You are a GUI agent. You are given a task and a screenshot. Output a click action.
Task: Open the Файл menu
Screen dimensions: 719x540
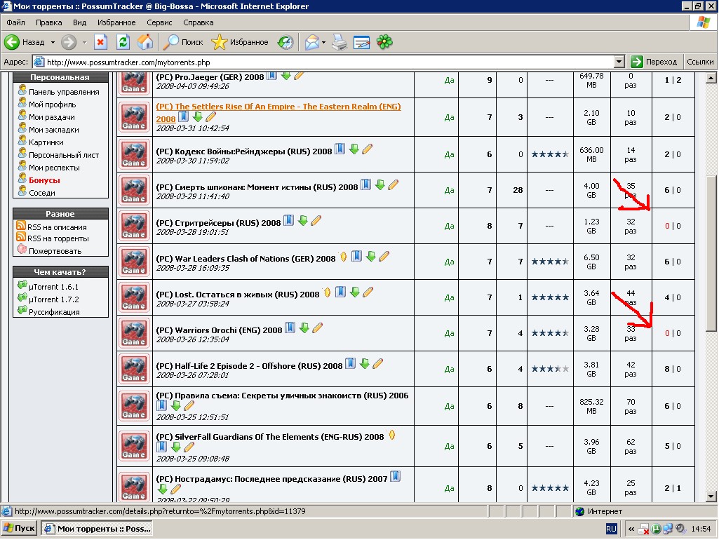point(15,22)
